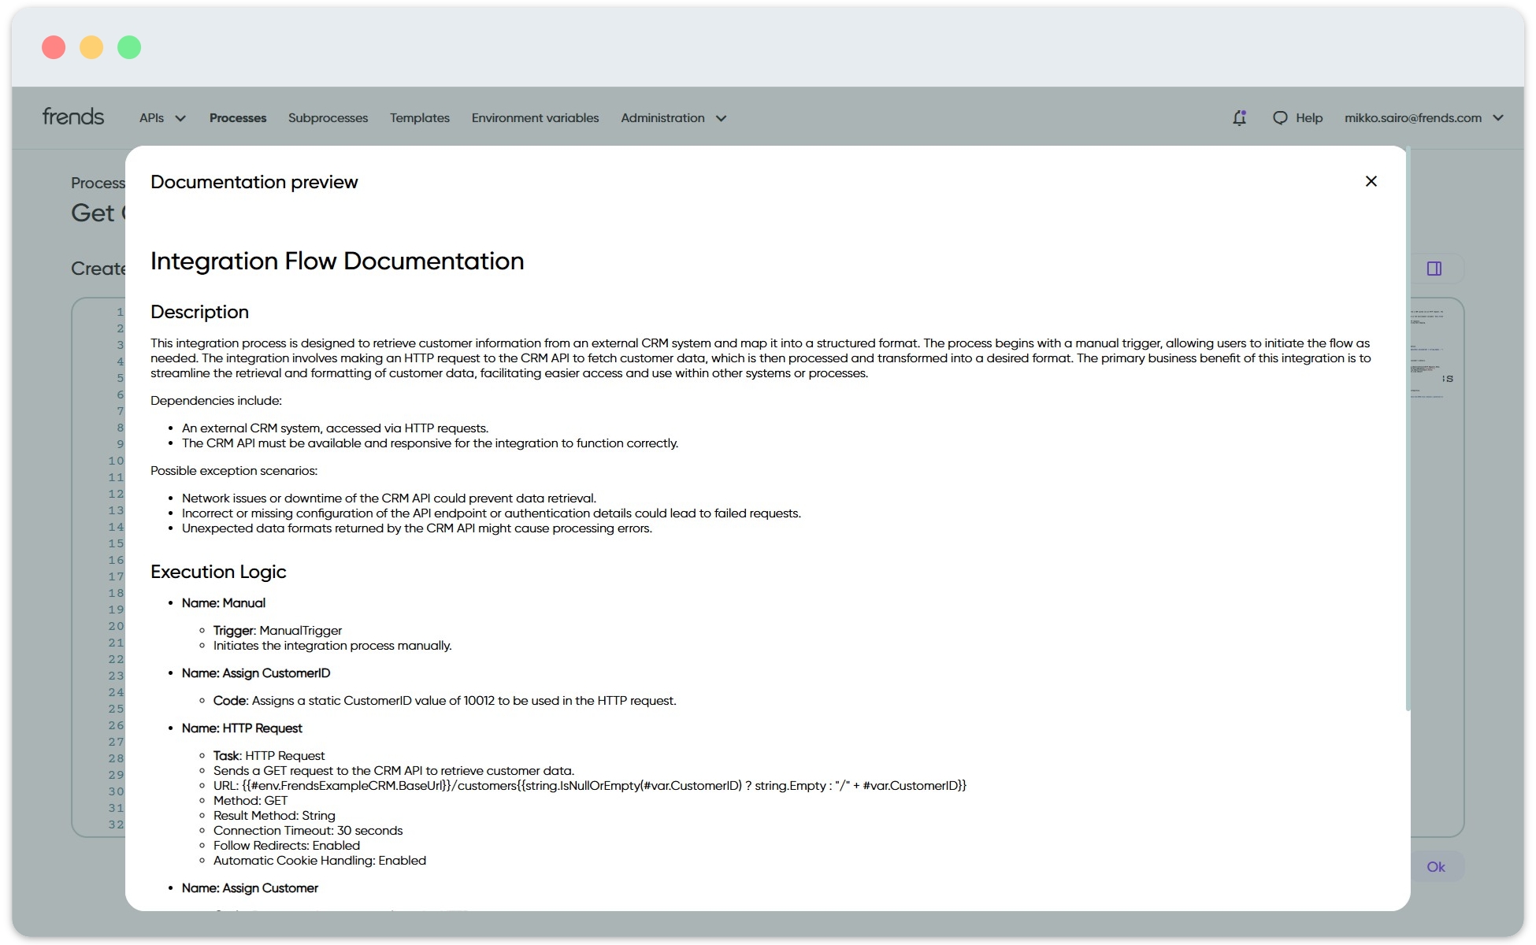Open Environment variables page

535,117
